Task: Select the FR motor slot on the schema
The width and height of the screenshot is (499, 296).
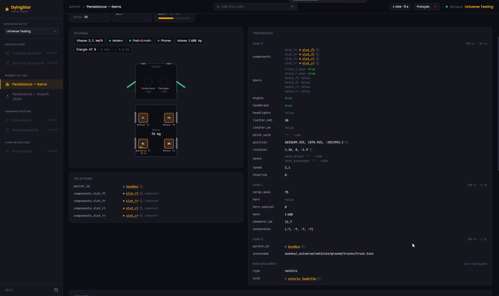Action: (x=169, y=118)
